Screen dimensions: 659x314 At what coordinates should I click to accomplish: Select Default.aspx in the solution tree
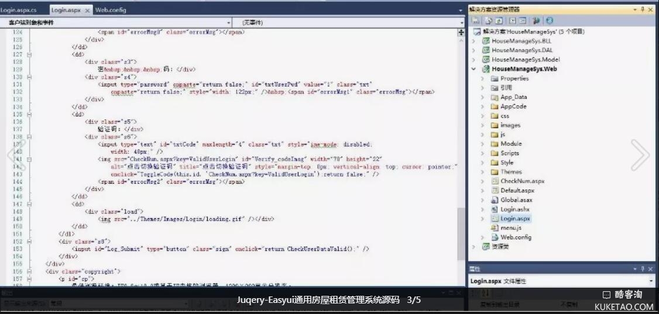[517, 191]
